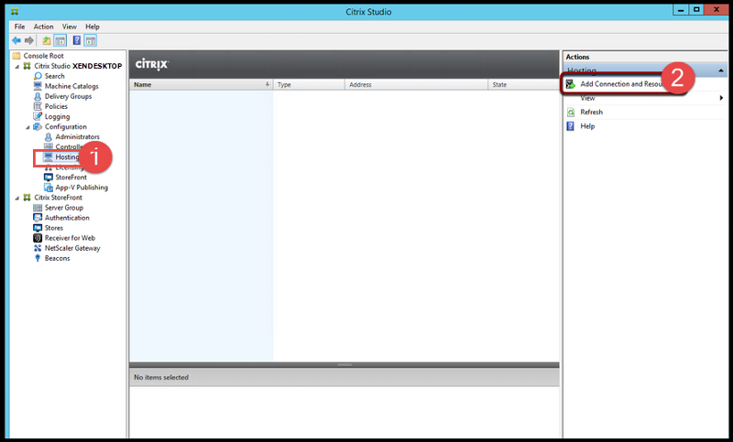Viewport: 733px width, 442px height.
Task: Click the Authentication icon
Action: (38, 218)
